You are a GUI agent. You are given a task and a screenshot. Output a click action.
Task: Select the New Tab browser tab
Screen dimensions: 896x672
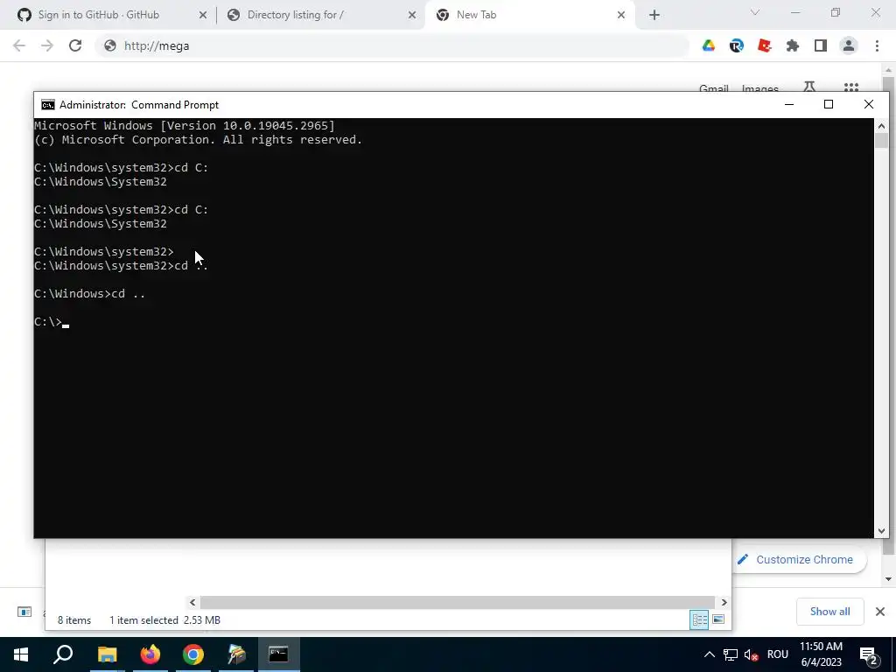[529, 15]
